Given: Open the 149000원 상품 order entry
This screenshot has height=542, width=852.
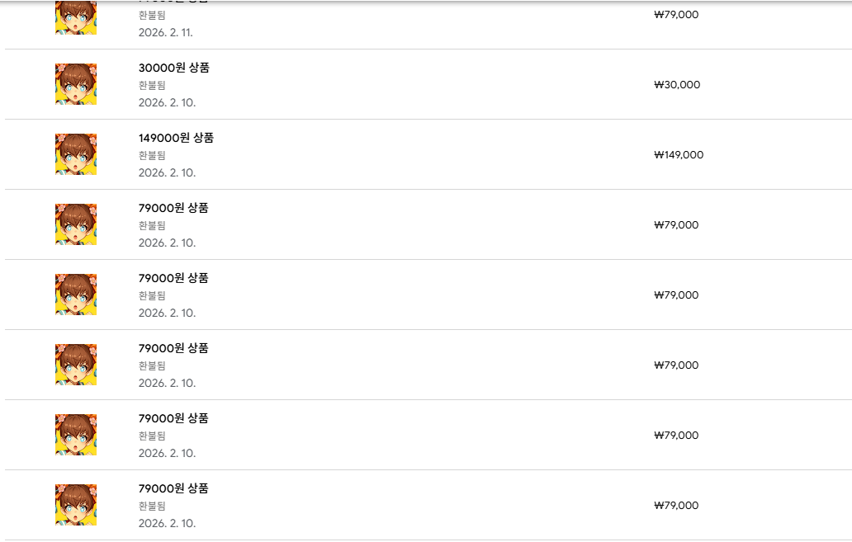Looking at the screenshot, I should (176, 138).
